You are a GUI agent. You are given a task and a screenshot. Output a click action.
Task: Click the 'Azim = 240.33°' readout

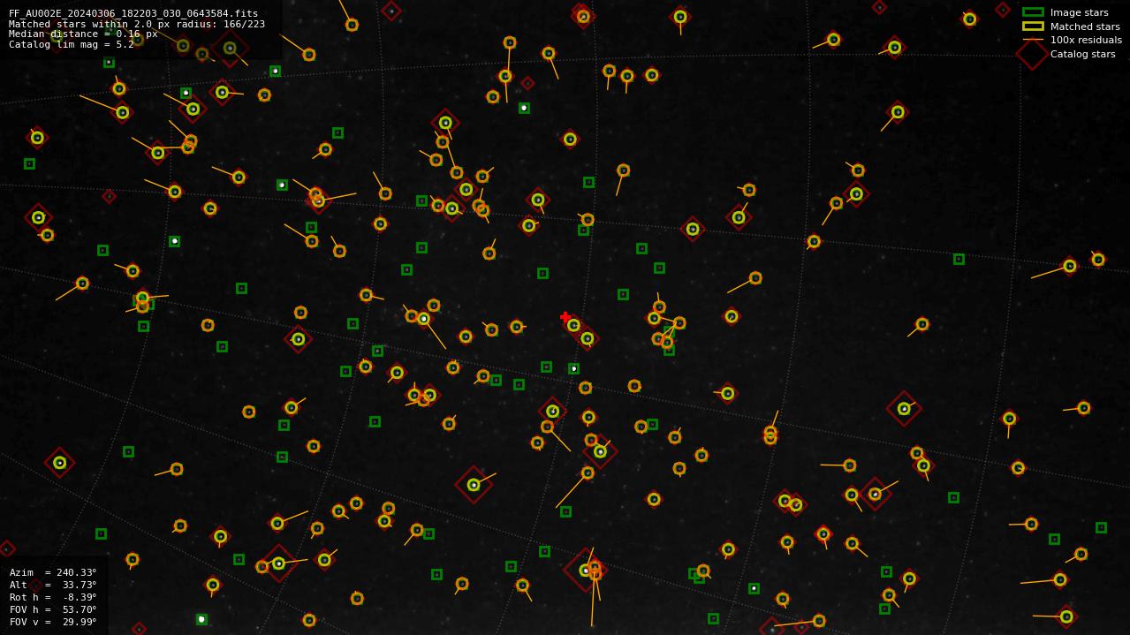53,572
